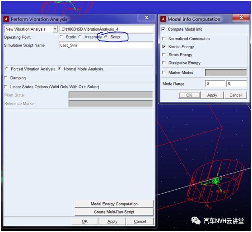252x232 pixels.
Task: Close the Perform Vibration Analysis window
Action: (147, 18)
